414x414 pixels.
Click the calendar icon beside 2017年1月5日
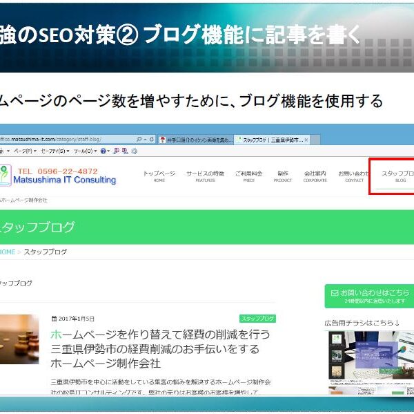point(54,319)
